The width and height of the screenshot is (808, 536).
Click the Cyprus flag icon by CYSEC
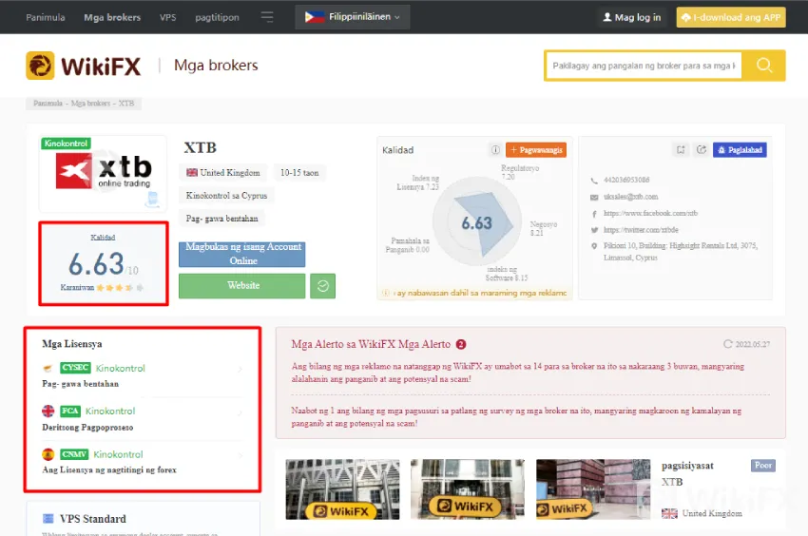point(48,368)
